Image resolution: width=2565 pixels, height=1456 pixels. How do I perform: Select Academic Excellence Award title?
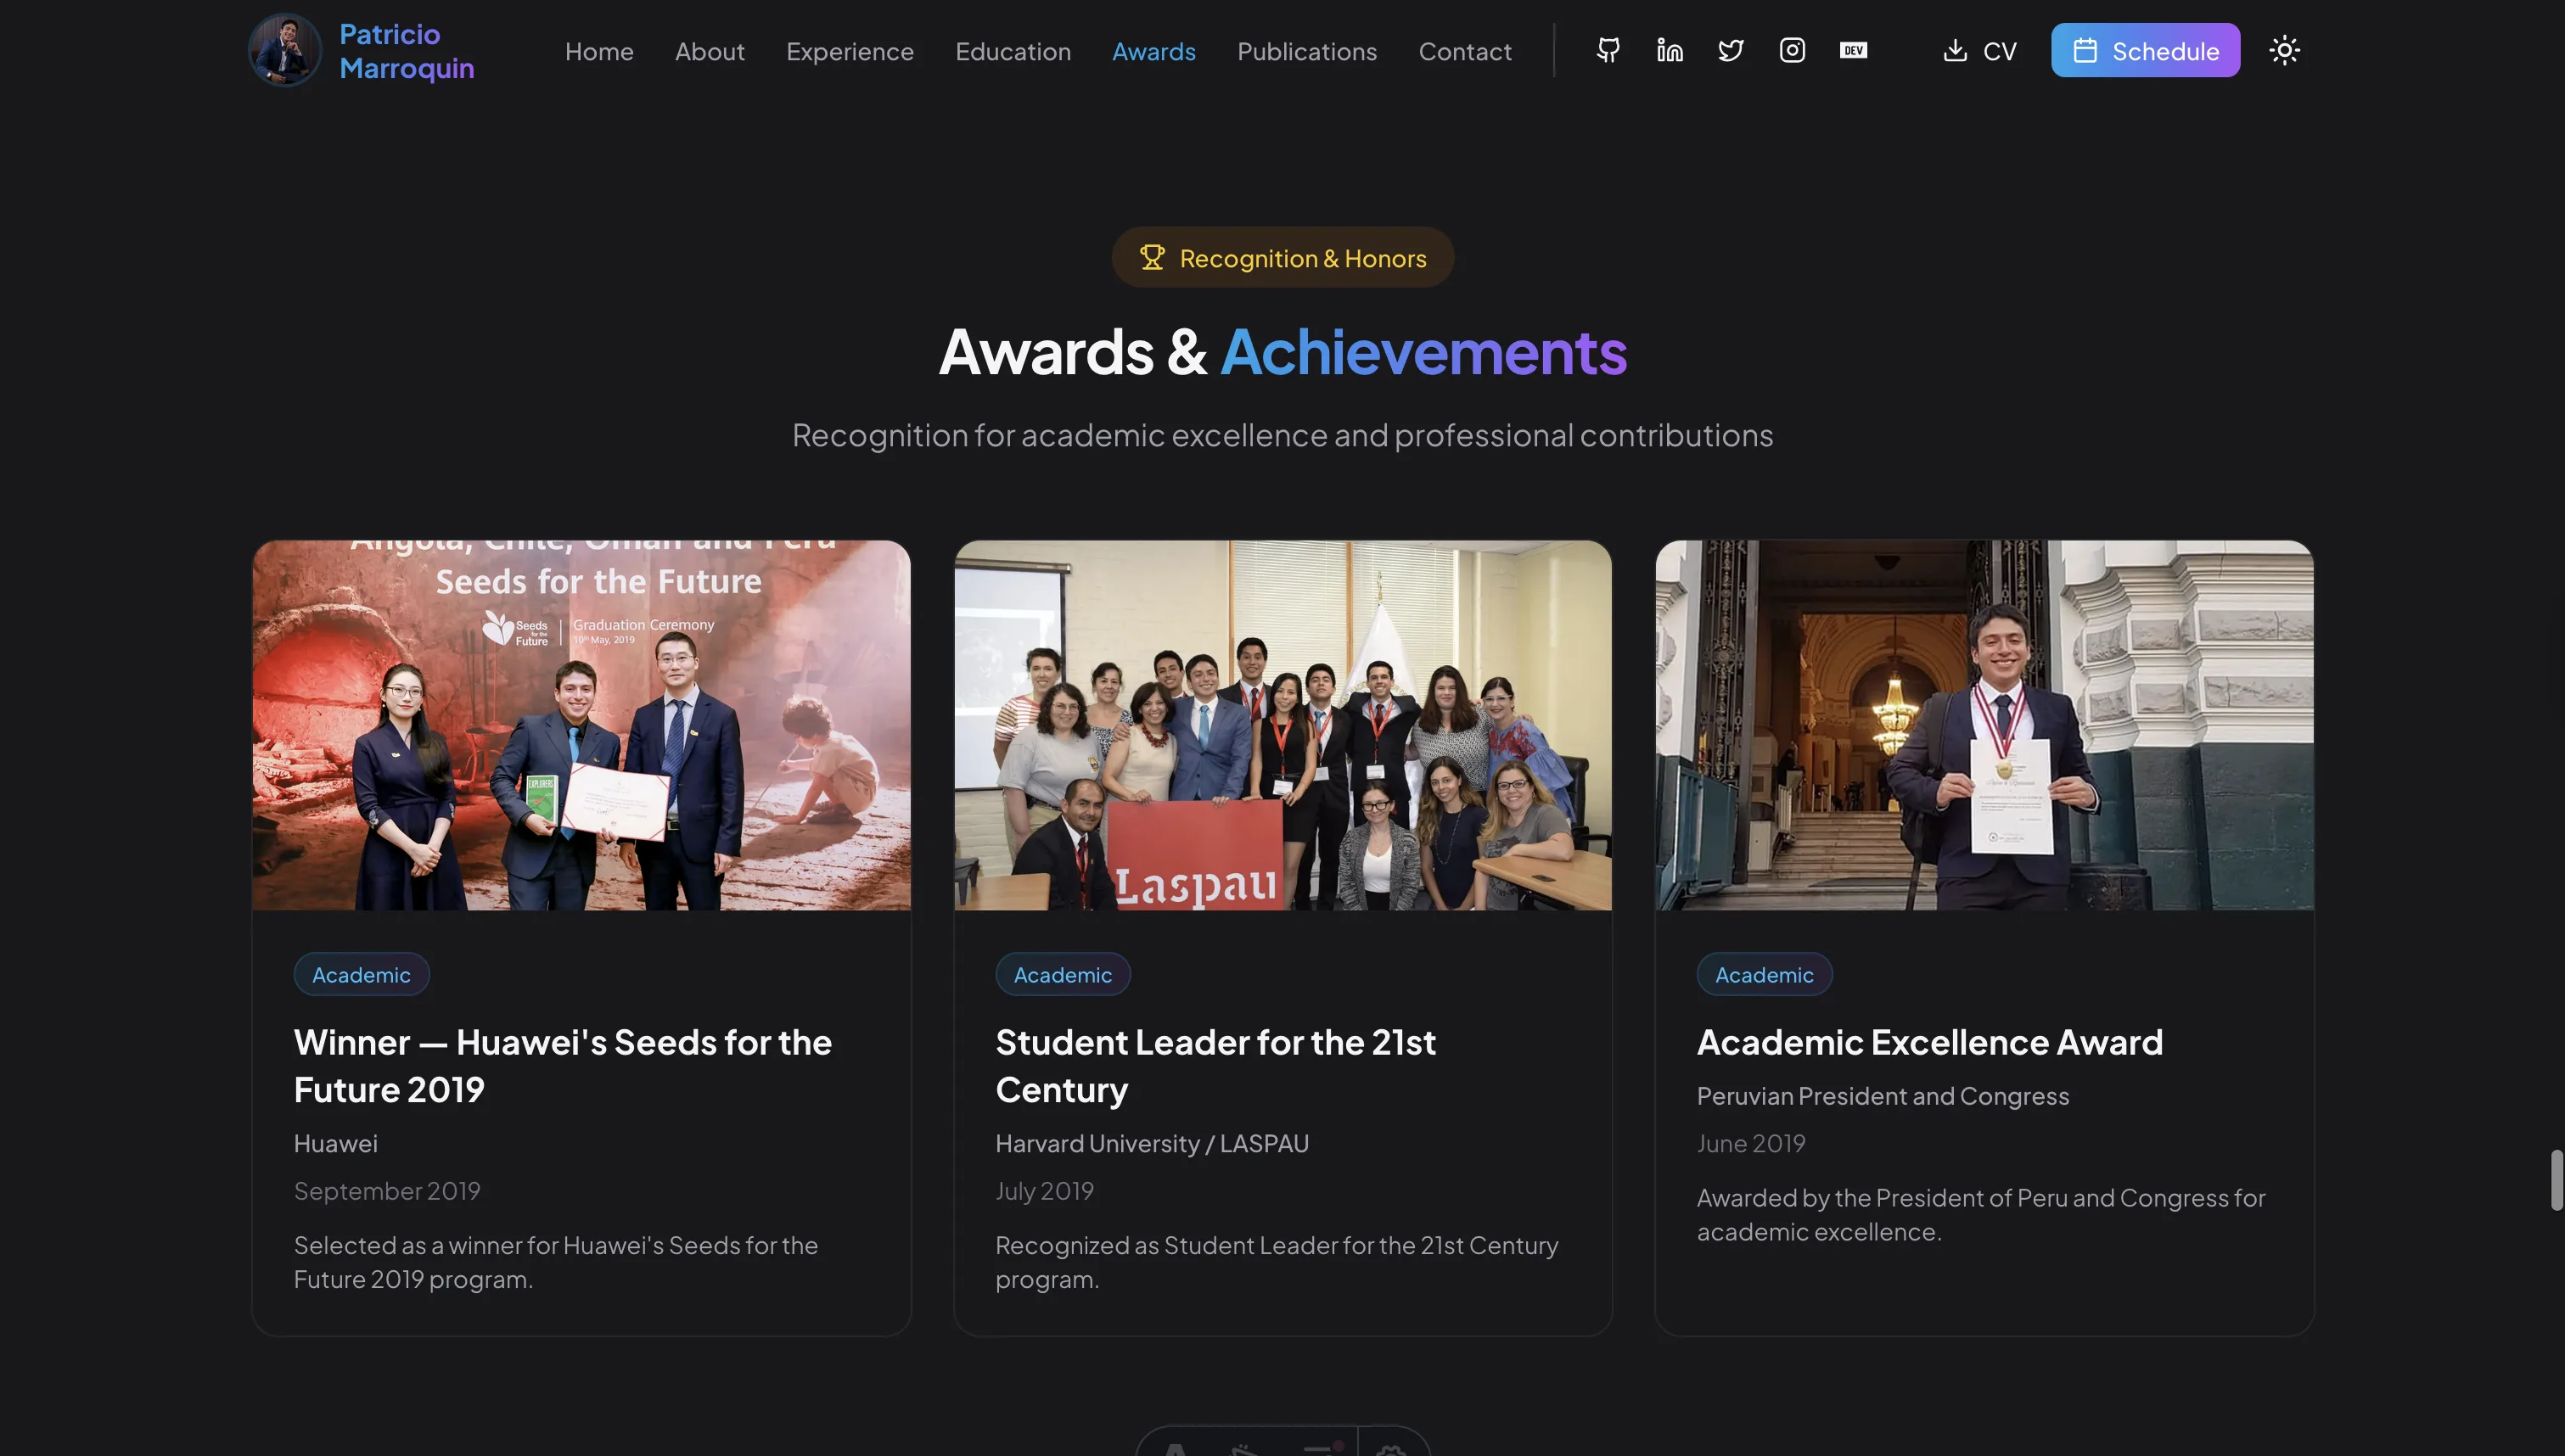1929,1042
